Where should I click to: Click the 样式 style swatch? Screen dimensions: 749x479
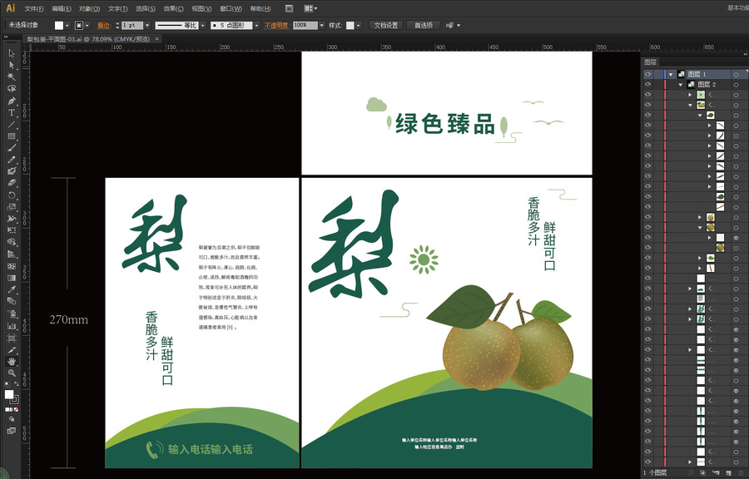coord(350,25)
